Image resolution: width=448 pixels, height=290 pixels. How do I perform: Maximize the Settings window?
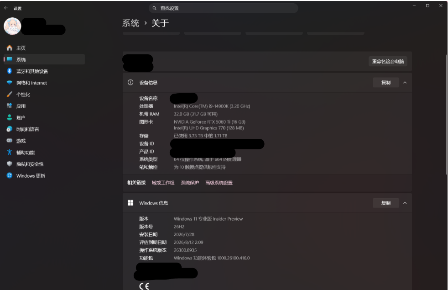point(427,5)
